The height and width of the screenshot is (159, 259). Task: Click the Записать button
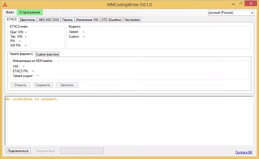pos(67,85)
